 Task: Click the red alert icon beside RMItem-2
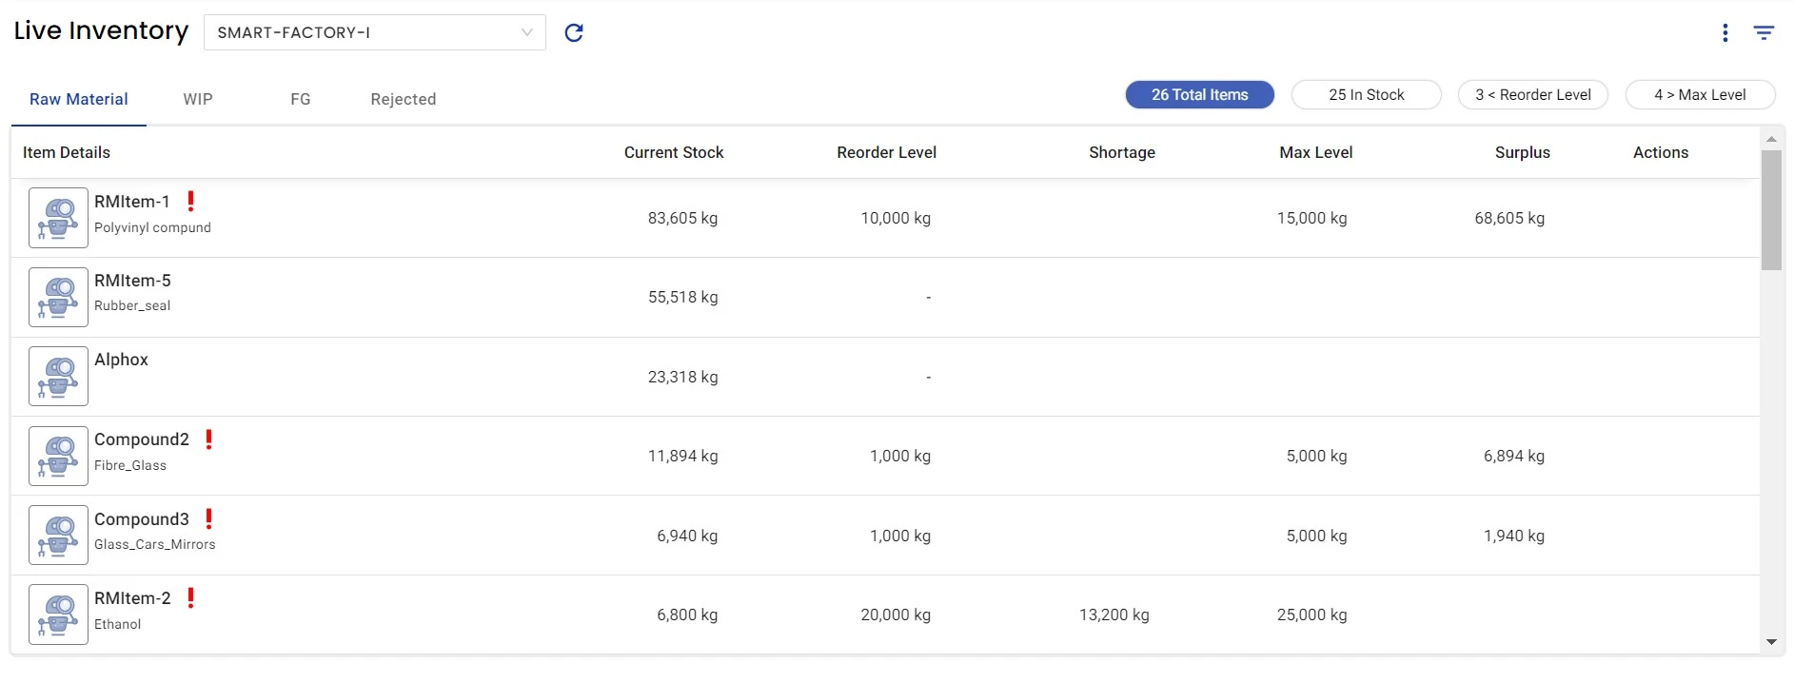(190, 597)
